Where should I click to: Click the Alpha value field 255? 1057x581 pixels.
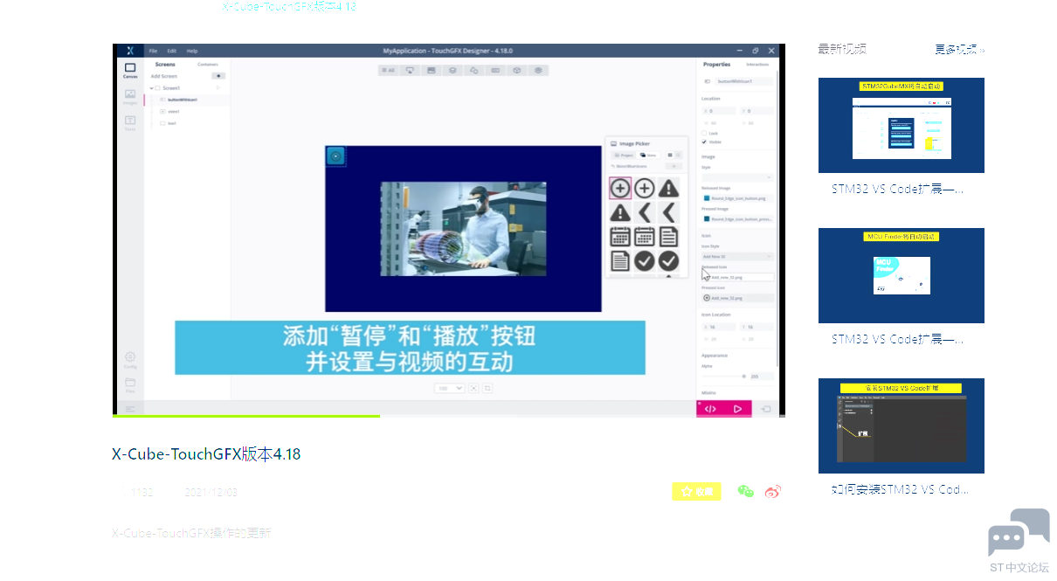761,376
